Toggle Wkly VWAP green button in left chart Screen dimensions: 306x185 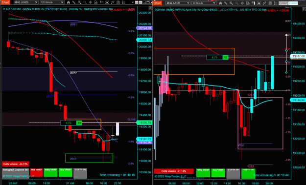pos(50,173)
